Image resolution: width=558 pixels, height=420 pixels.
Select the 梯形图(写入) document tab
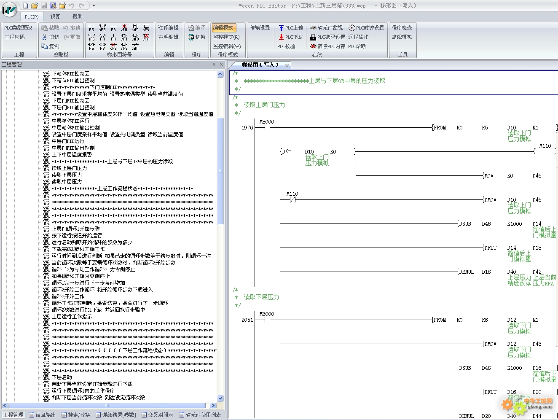pos(260,65)
